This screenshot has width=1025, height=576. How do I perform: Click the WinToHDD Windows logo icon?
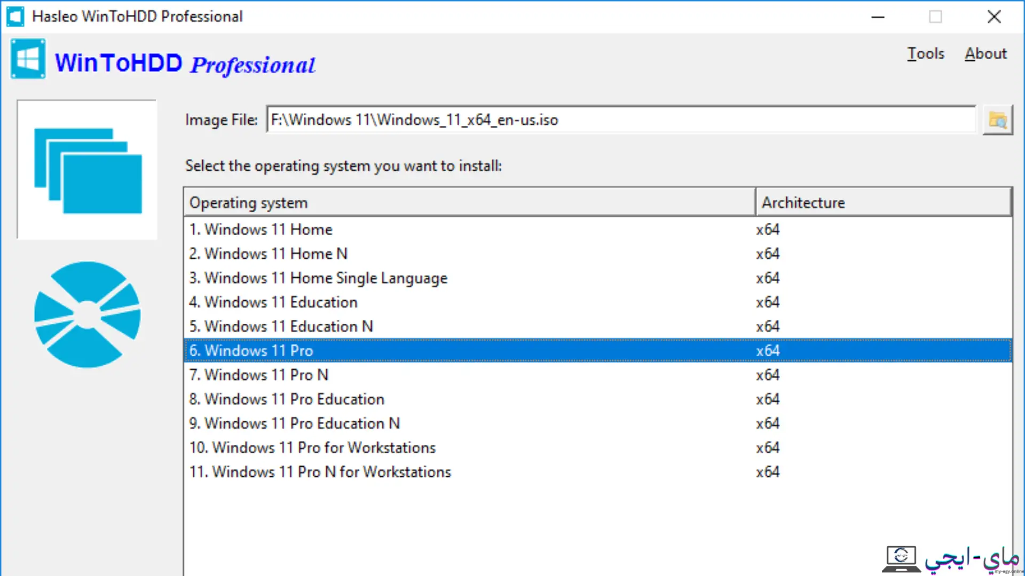(28, 59)
